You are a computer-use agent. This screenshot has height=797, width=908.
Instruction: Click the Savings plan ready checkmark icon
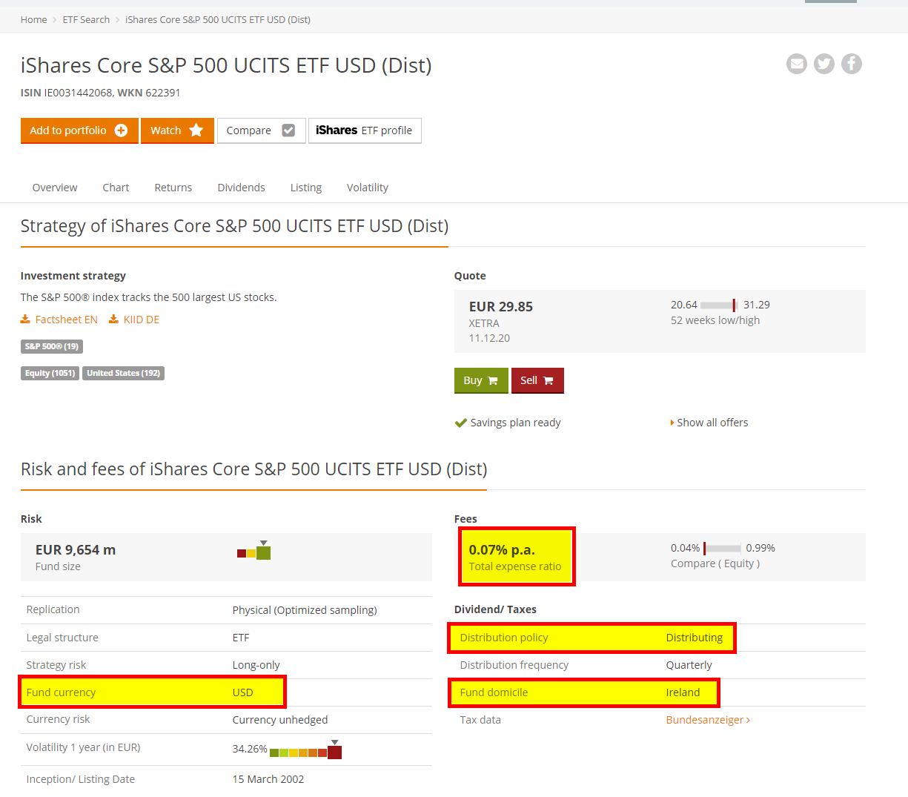[460, 423]
